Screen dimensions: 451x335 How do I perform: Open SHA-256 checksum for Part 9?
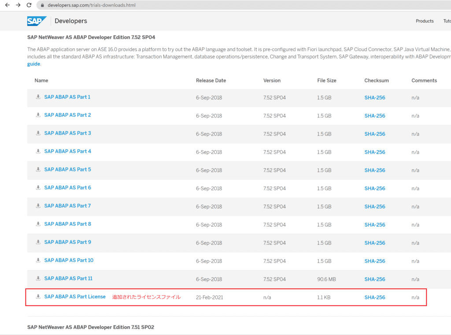(x=375, y=243)
